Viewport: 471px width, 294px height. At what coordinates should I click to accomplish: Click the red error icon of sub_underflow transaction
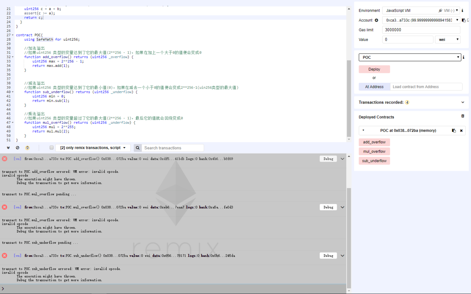click(x=5, y=256)
